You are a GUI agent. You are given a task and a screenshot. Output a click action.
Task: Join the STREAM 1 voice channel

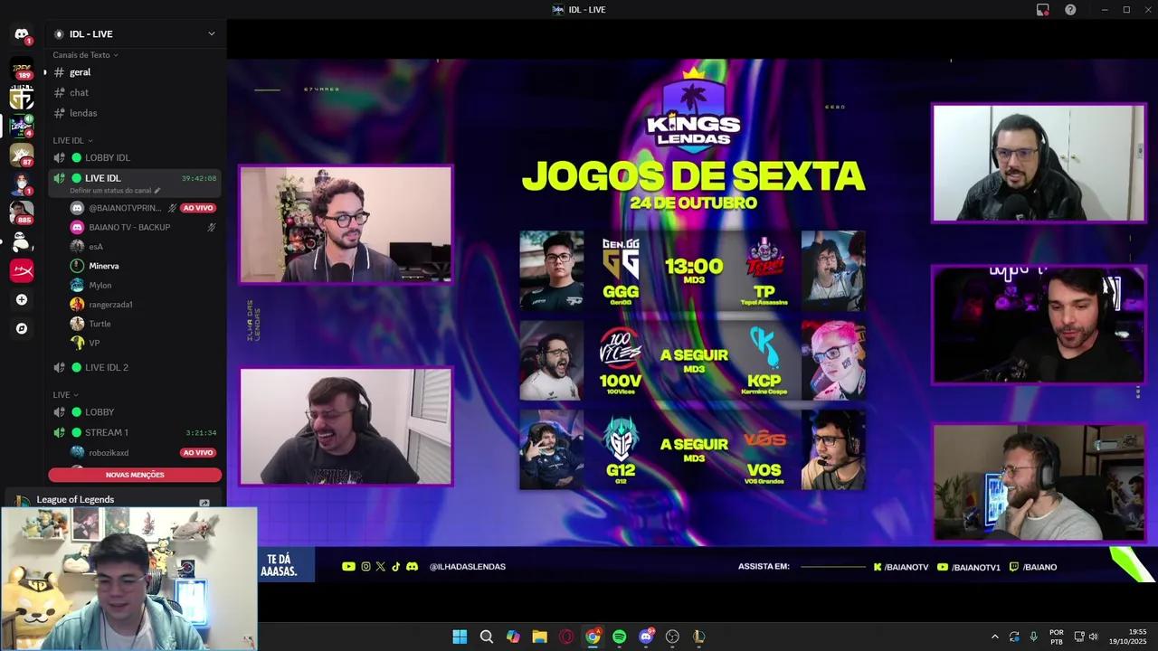coord(136,432)
